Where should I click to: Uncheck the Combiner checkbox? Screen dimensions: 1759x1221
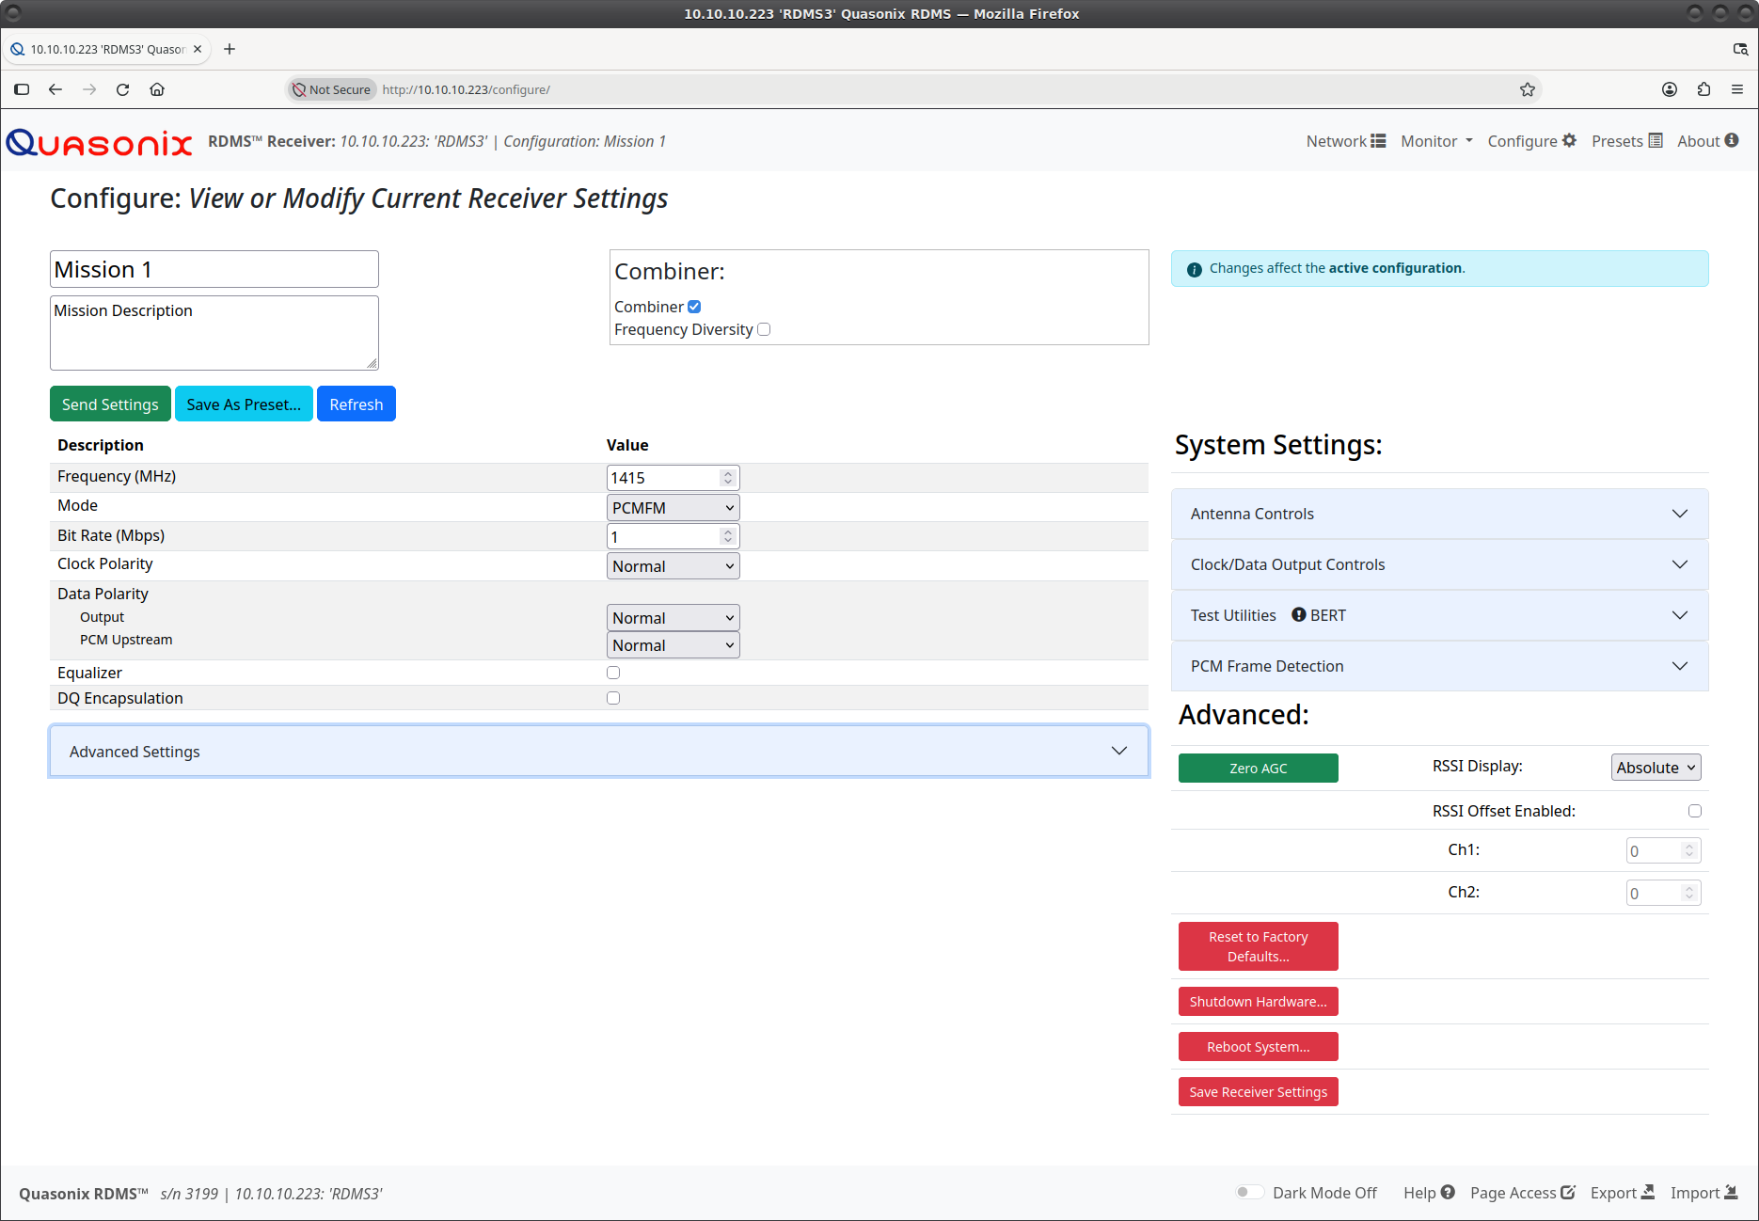click(x=694, y=307)
